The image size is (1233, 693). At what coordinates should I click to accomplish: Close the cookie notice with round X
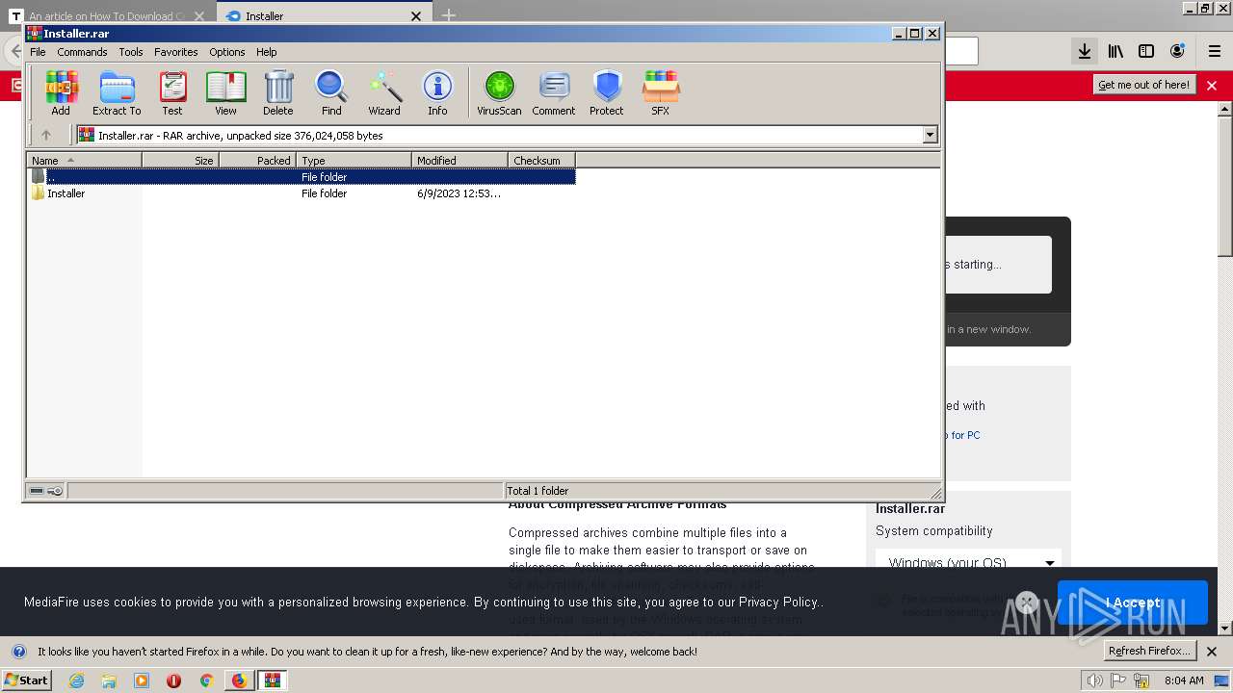1027,603
